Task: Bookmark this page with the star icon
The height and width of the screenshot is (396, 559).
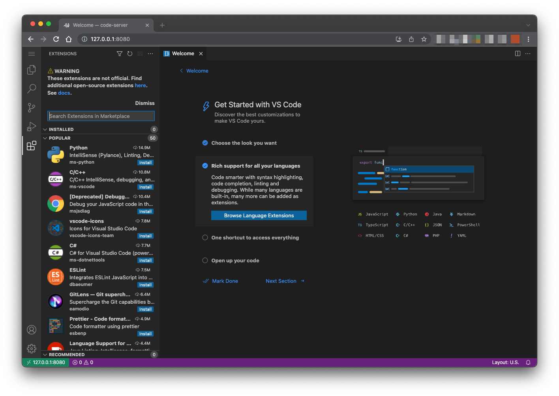Action: click(x=424, y=39)
